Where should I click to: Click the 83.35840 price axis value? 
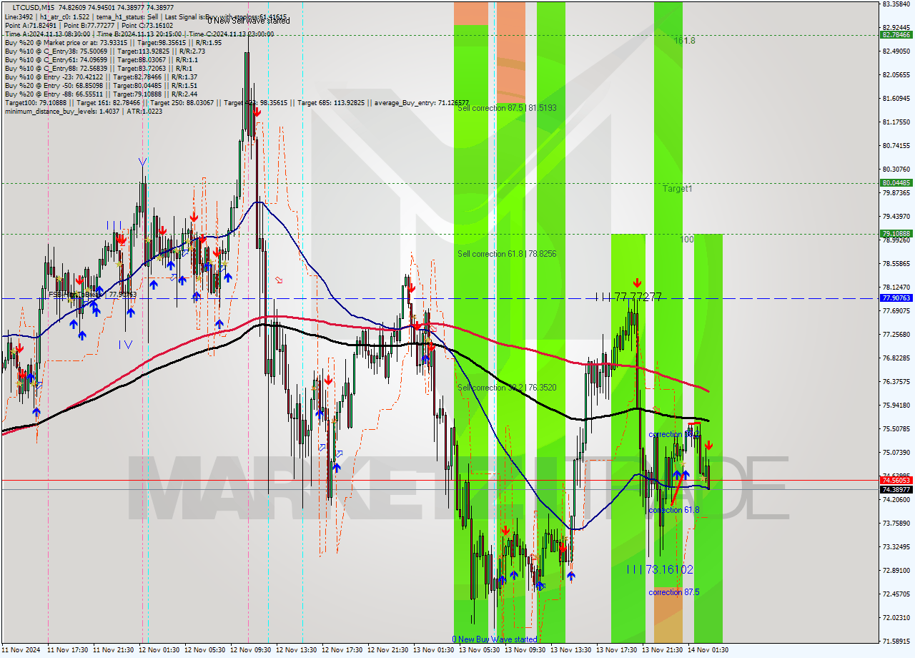(896, 4)
